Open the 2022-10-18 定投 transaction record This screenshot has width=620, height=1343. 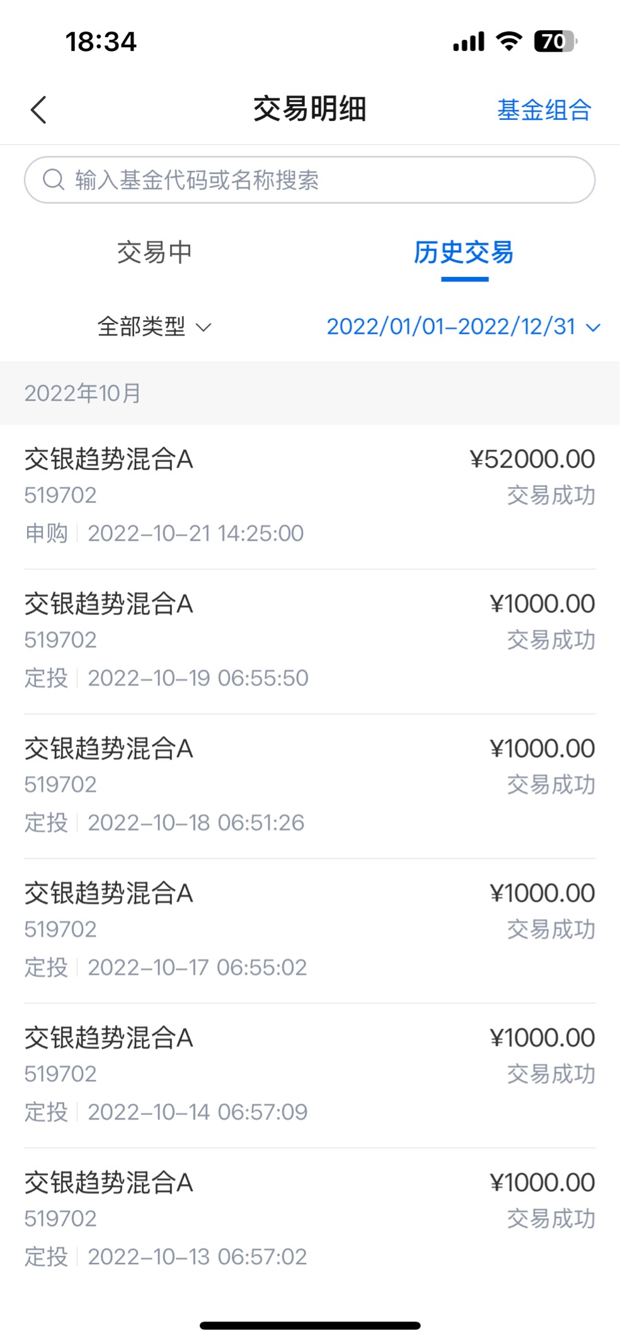point(309,786)
